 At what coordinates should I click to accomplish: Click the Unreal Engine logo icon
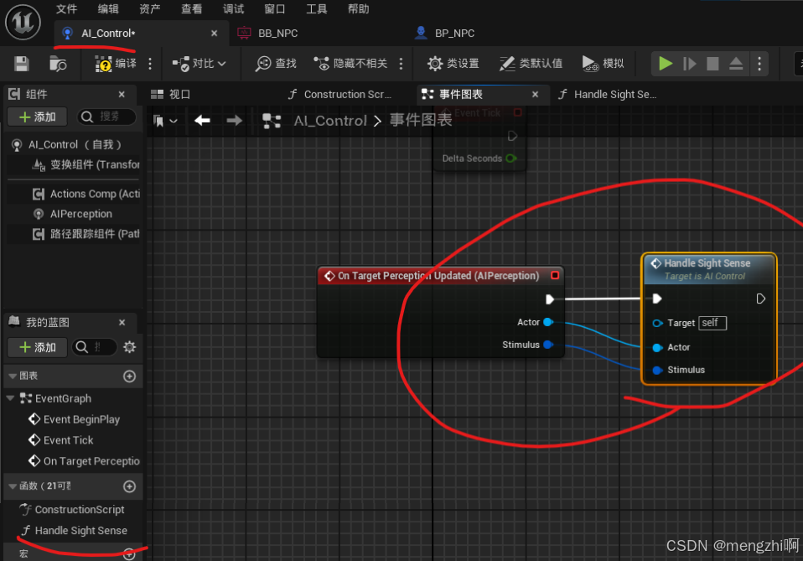point(23,22)
